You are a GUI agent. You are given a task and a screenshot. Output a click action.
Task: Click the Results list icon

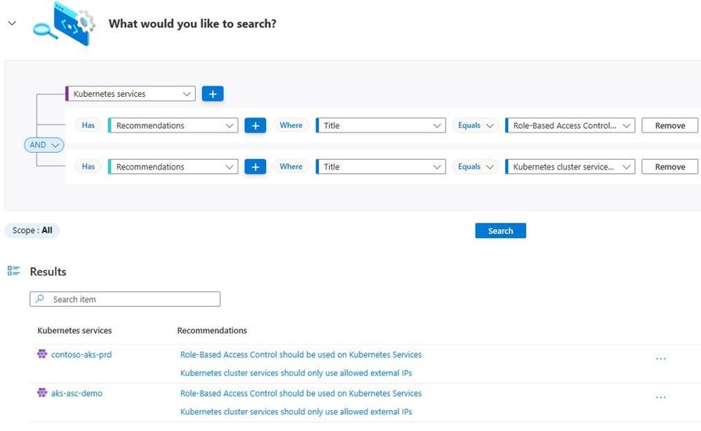pos(14,271)
